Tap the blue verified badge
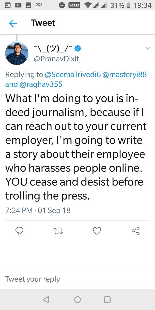Screen dimensions: 155x310 pyautogui.click(x=78, y=48)
